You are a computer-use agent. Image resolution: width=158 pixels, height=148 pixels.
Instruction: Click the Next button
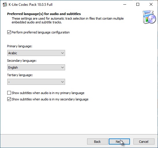pyautogui.click(x=119, y=142)
